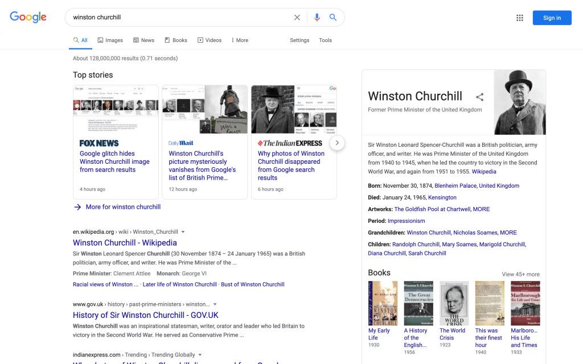
Task: Click the arrow icon beside More for winston churchill
Action: (x=77, y=207)
